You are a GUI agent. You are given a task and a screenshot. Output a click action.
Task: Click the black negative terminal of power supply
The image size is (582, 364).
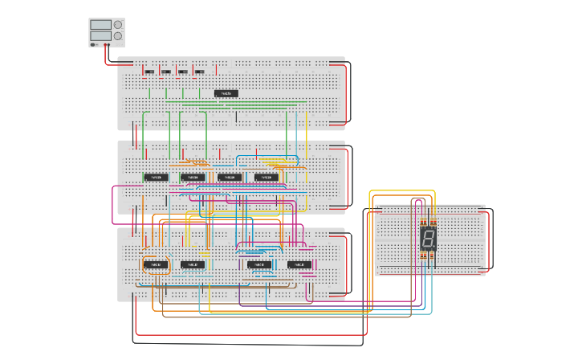click(x=108, y=44)
